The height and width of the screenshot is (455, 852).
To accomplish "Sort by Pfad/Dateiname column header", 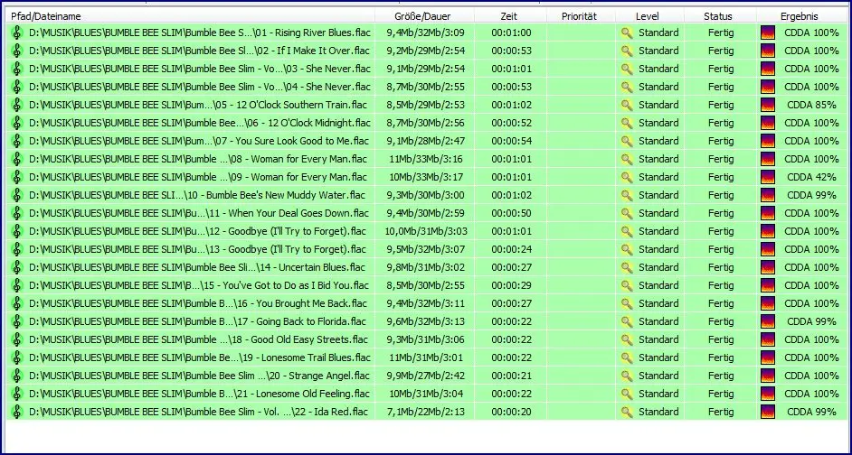I will pos(191,16).
